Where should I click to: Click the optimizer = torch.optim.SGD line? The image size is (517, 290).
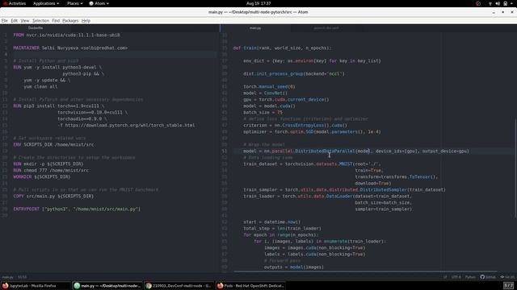(312, 131)
